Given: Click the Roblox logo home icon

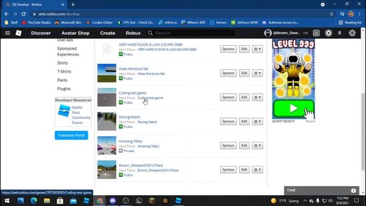Looking at the screenshot, I should [x=18, y=33].
